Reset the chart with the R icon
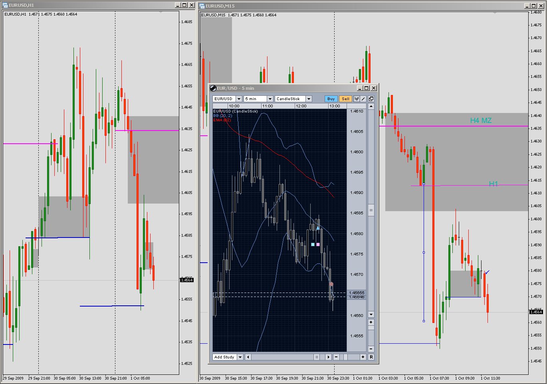 click(371, 357)
